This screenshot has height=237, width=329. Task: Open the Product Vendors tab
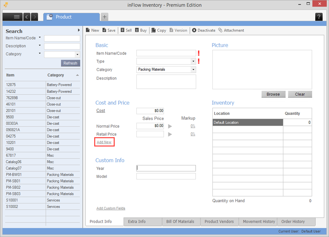pyautogui.click(x=219, y=222)
